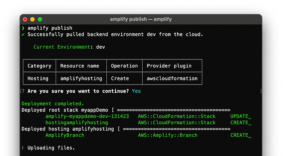Click the 'Provider plugin' table header cell

tap(172, 66)
